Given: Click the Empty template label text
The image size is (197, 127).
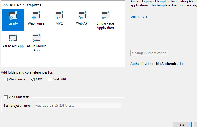Looking at the screenshot, I should 13,23.
